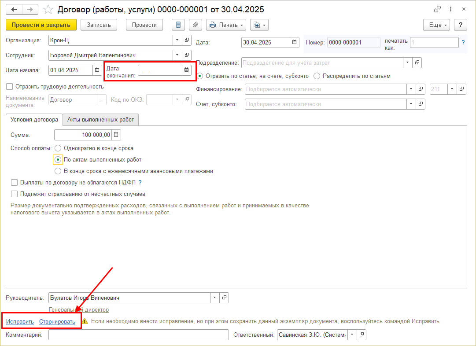Open the Печать dropdown menu

coord(226,25)
